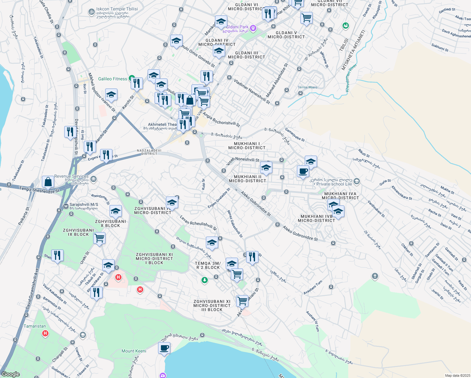This screenshot has width=471, height=378.
Task: Select the Akhmeteli Theatre station label
Action: click(x=162, y=124)
